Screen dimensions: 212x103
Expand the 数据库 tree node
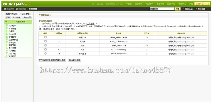pyautogui.click(x=7, y=31)
